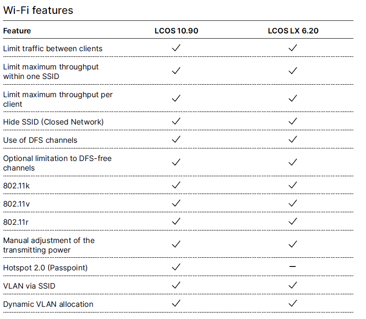Click LCOS LX 6.20 checkmark for manual transmitting power
This screenshot has height=319, width=366.
(293, 244)
